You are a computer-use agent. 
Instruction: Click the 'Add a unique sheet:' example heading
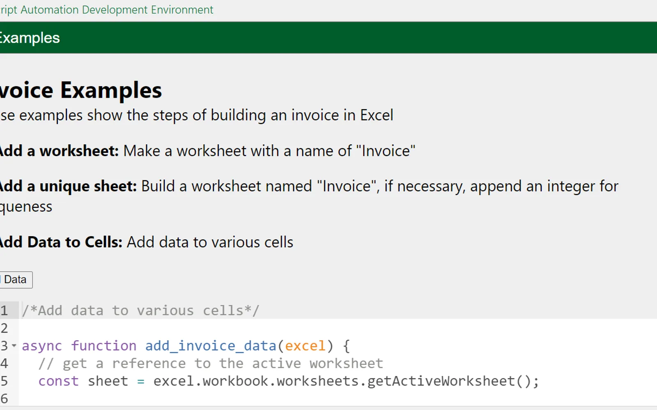(68, 186)
